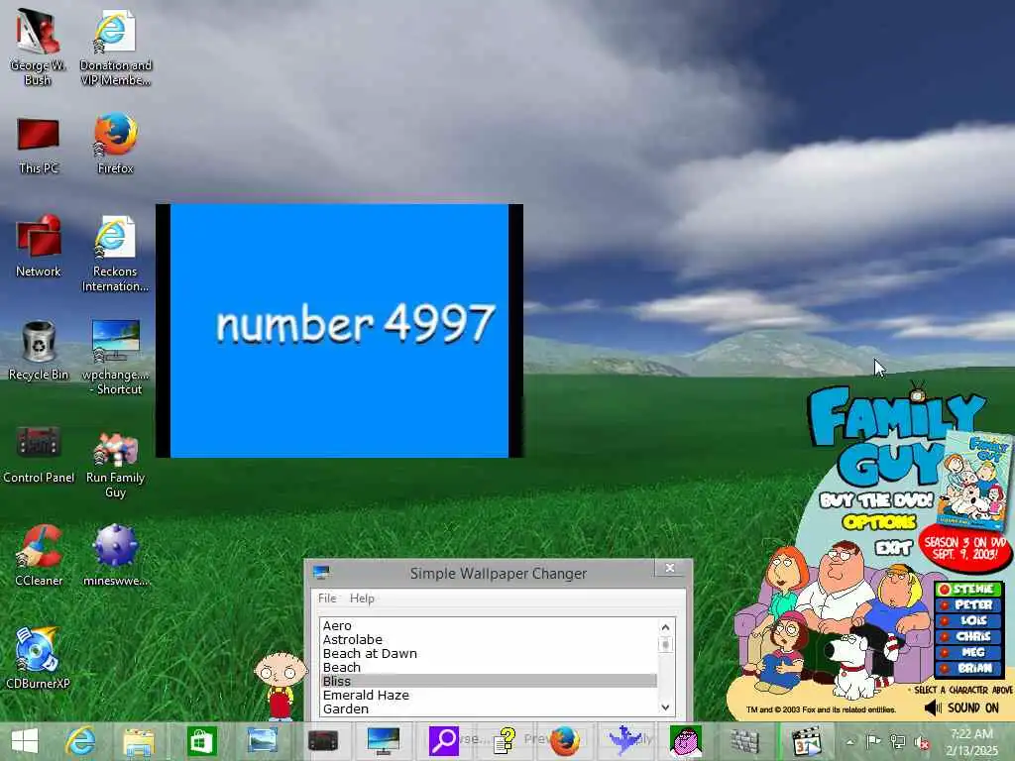This screenshot has height=761, width=1015.
Task: Open Help menu in Simple Wallpaper Changer
Action: tap(362, 598)
